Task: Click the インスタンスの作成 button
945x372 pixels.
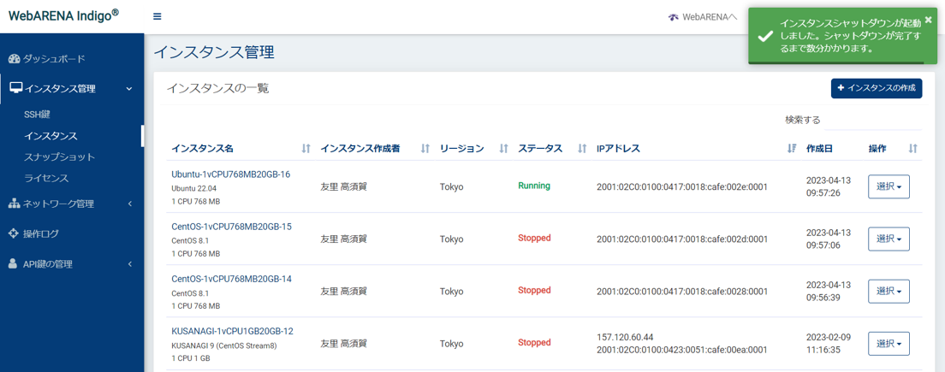Action: [876, 88]
